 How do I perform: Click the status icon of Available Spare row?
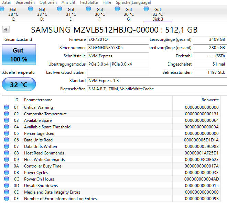coord(7,120)
